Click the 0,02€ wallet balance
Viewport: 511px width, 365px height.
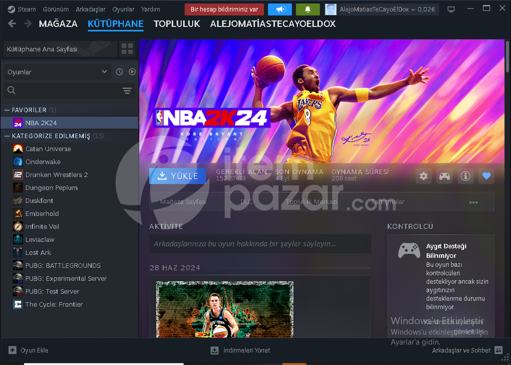(x=427, y=9)
